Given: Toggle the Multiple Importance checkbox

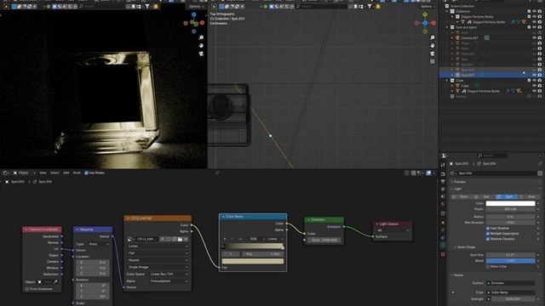Looking at the screenshot, I should click(x=488, y=234).
